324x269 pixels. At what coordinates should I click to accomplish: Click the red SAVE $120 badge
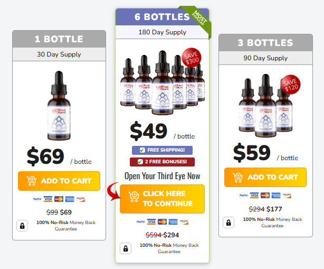tap(291, 85)
